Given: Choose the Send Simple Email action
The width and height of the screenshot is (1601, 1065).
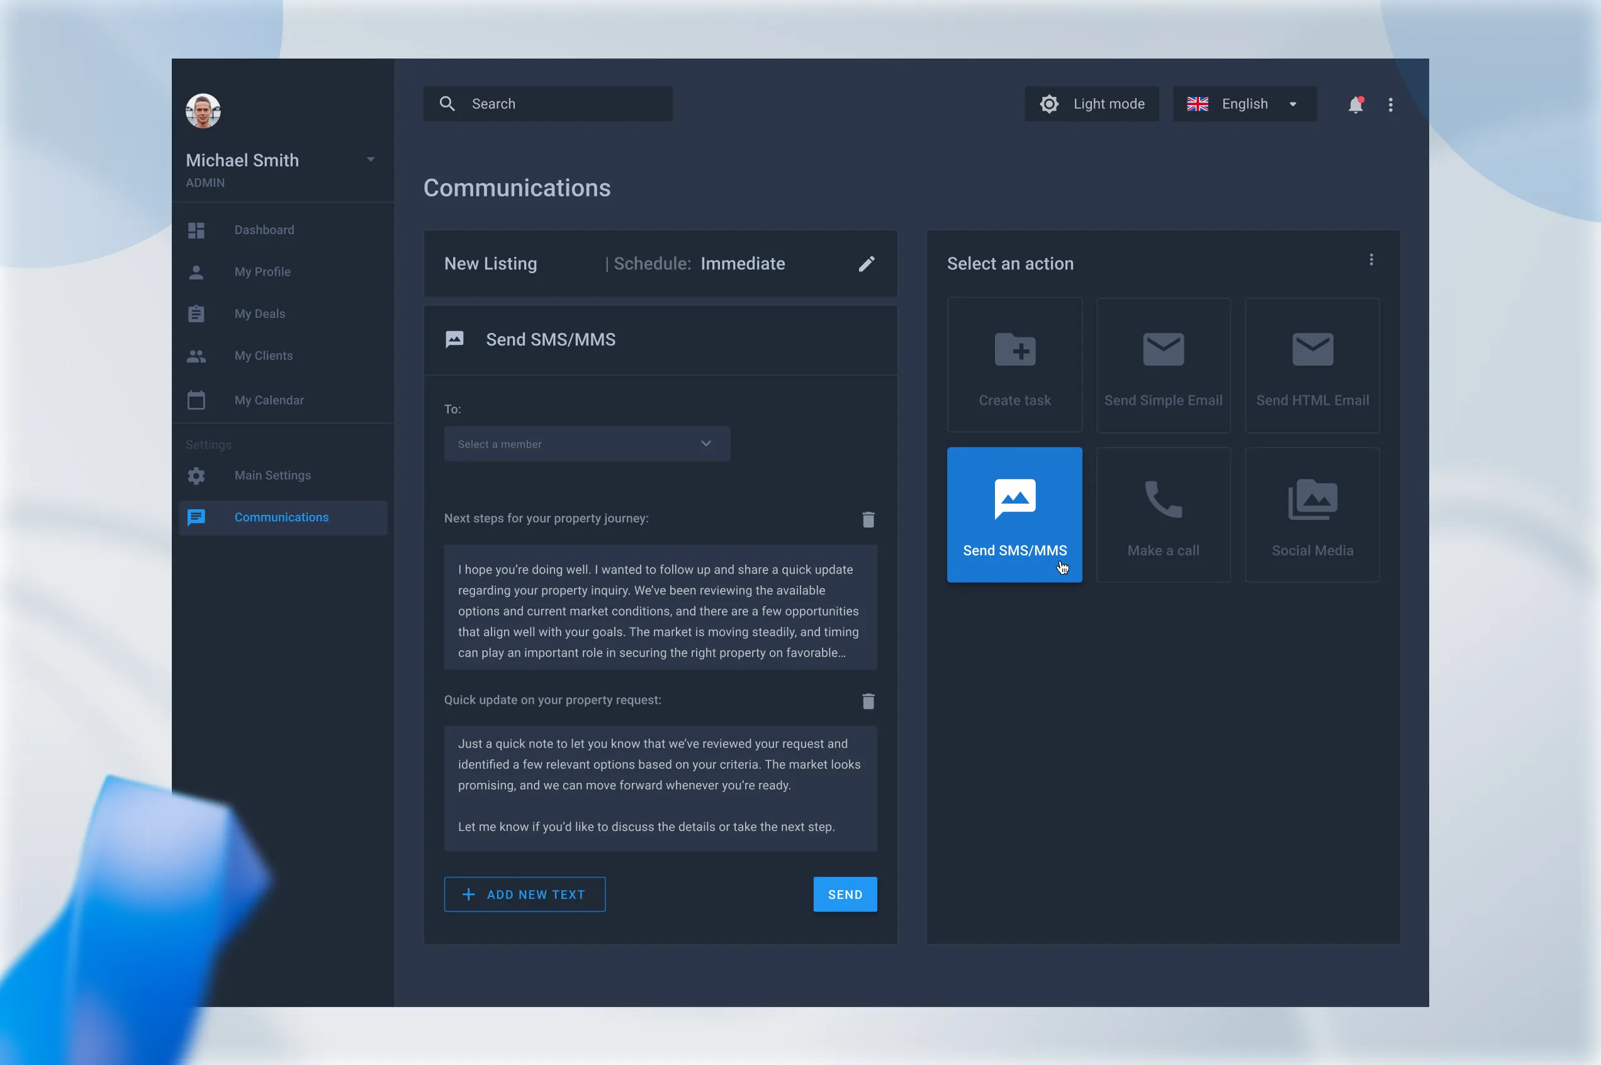Looking at the screenshot, I should 1163,364.
